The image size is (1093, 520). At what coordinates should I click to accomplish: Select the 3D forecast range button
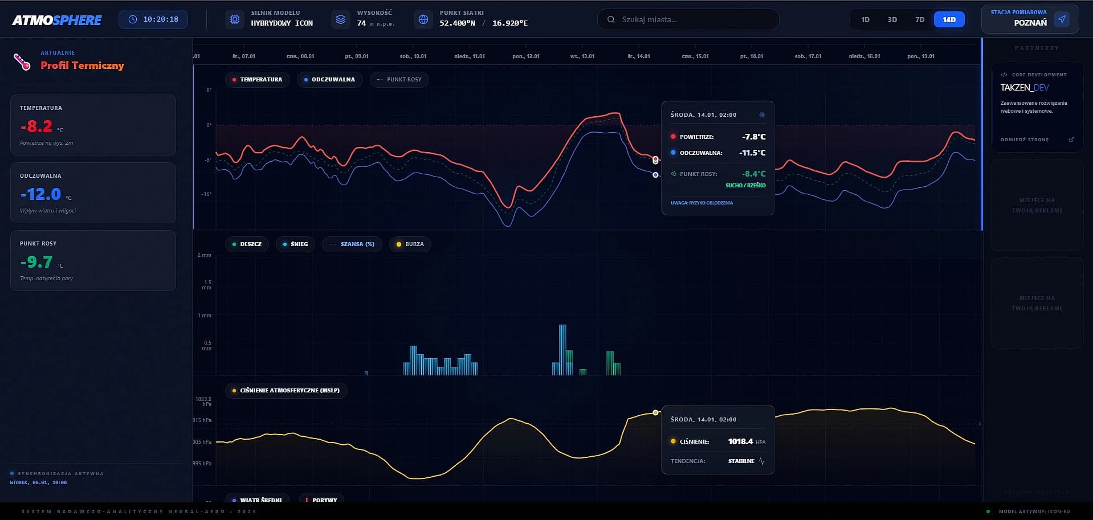[x=892, y=19]
